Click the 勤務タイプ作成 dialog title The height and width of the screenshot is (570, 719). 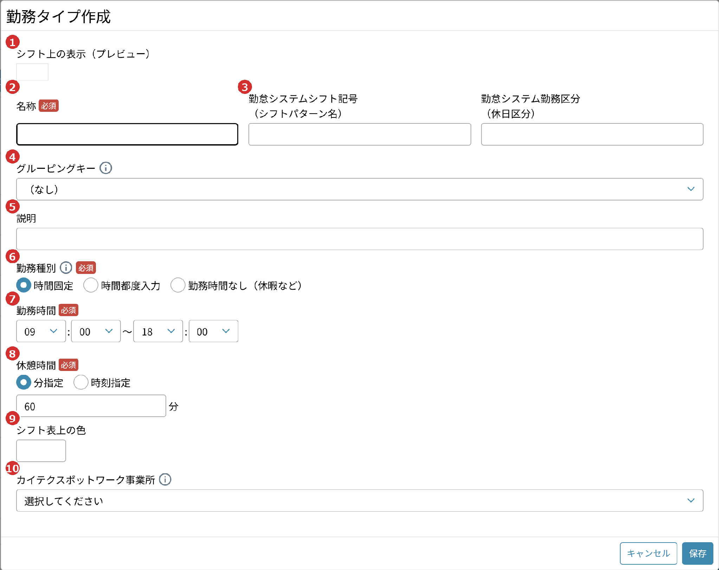pos(58,17)
